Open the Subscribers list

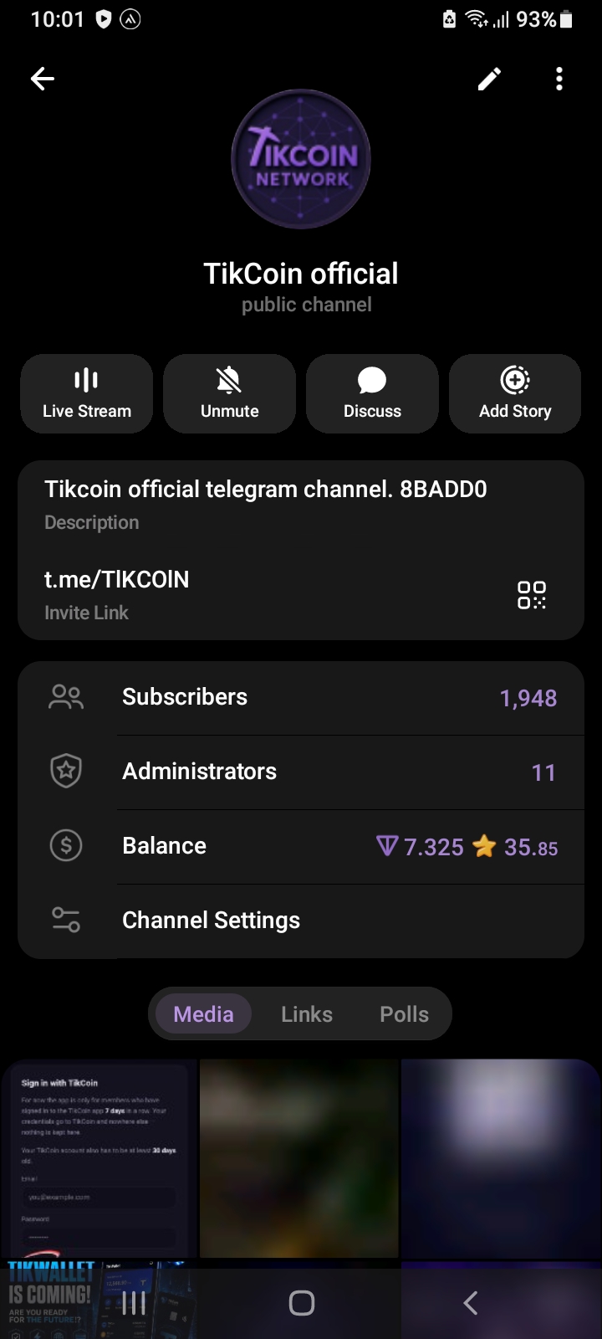coord(301,698)
